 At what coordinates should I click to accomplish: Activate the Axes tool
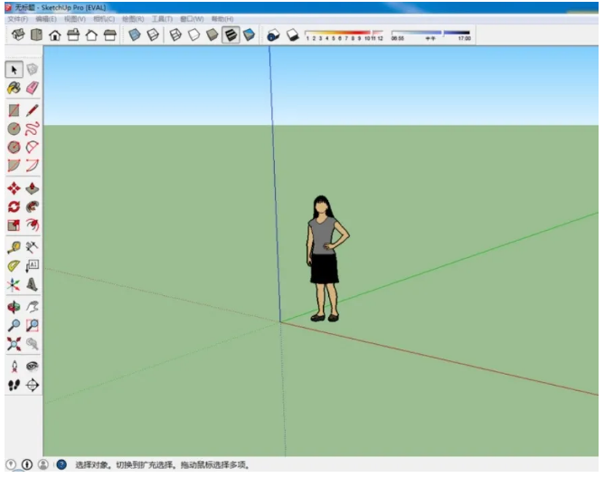14,285
